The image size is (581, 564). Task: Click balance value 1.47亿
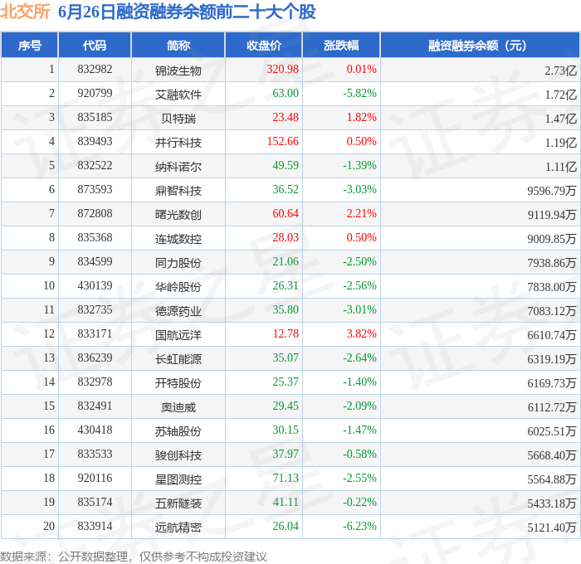click(560, 119)
